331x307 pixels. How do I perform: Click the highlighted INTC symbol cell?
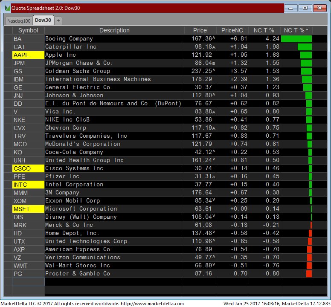click(28, 185)
